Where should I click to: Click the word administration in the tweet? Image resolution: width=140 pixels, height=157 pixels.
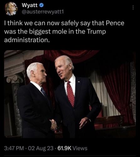tap(27, 40)
